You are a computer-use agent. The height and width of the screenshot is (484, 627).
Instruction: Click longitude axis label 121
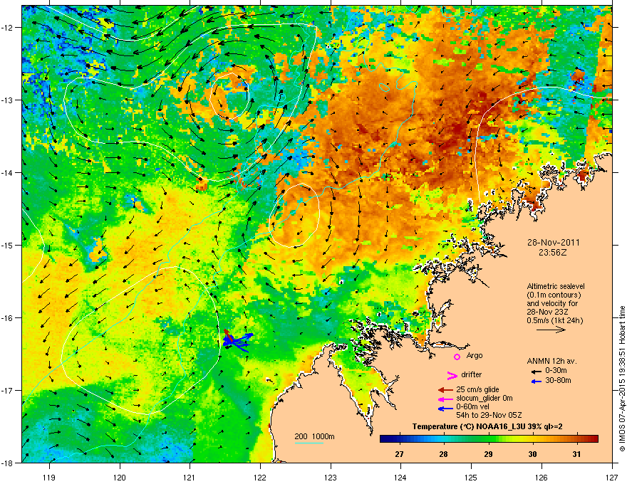click(190, 478)
